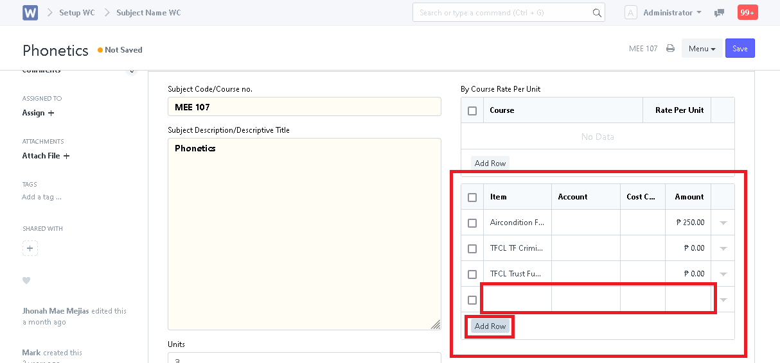The width and height of the screenshot is (780, 363).
Task: Add Row in the Course rate table
Action: coord(490,164)
